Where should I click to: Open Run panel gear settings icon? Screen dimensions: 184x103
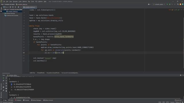[181, 75]
